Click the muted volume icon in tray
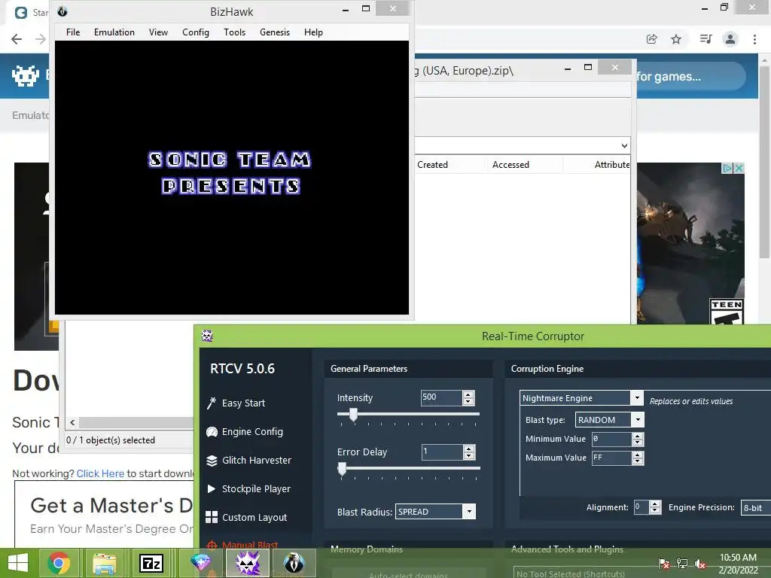 tap(700, 564)
